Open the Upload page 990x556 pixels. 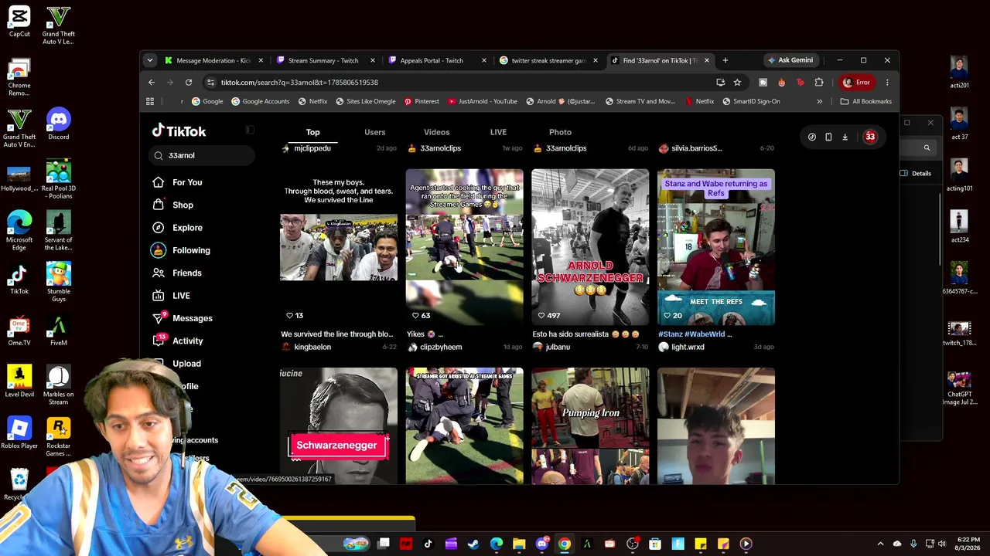(x=186, y=364)
